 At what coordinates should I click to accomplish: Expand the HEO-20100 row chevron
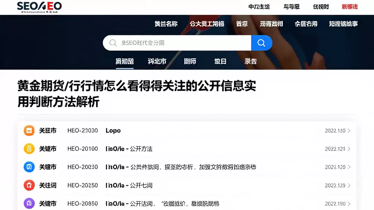[x=349, y=149]
